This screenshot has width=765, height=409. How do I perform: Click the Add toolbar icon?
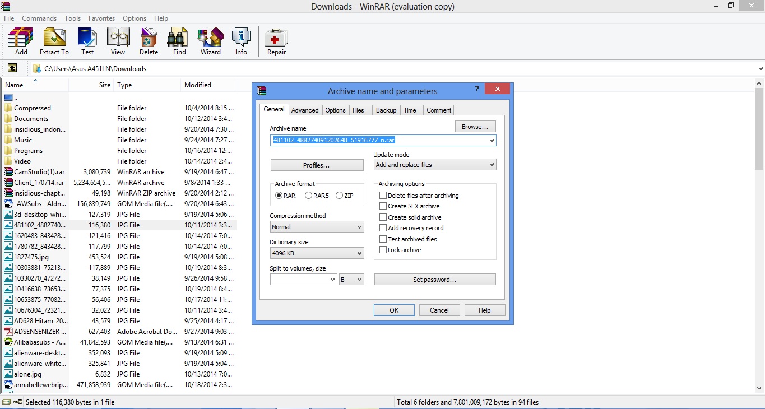coord(21,38)
